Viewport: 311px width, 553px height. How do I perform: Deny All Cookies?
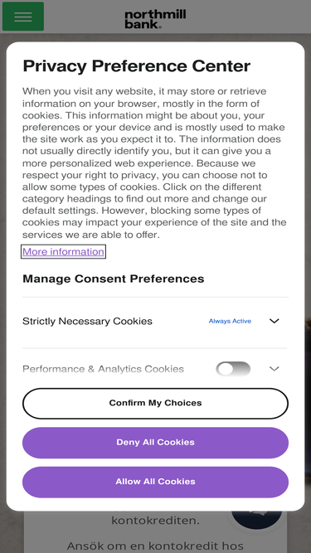156,443
